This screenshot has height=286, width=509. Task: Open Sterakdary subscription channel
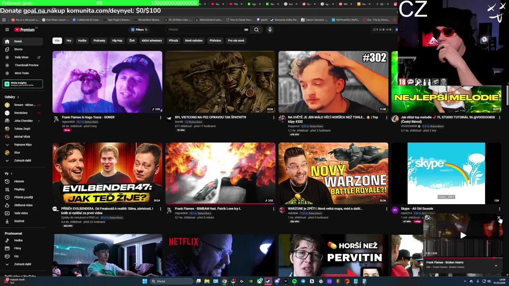point(22,113)
